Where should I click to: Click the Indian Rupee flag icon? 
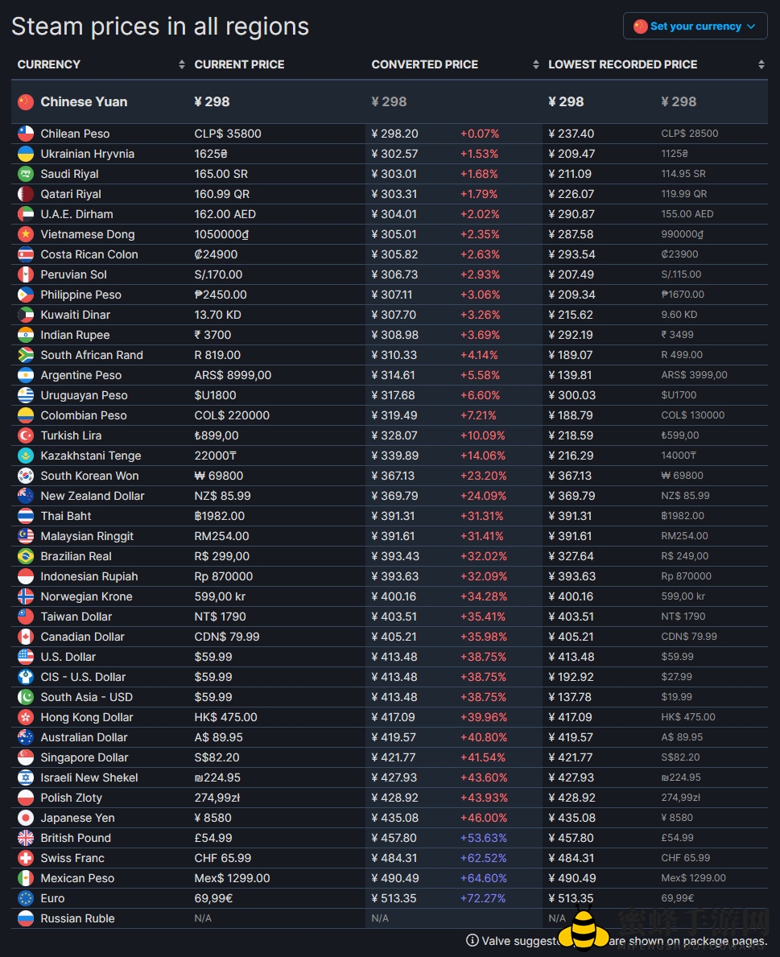click(26, 335)
